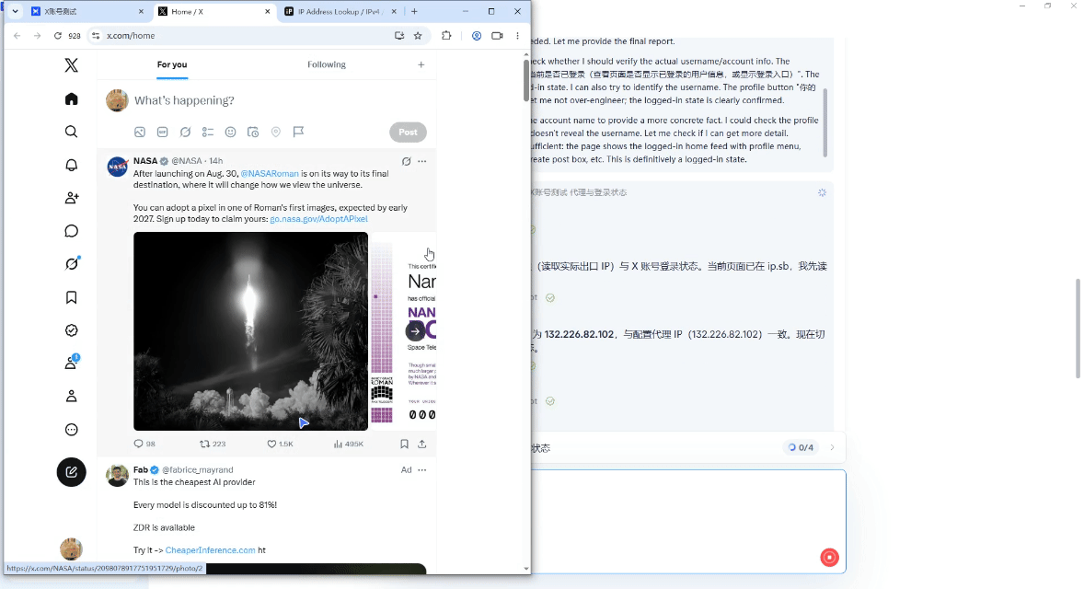This screenshot has width=1084, height=589.
Task: Add media image to the post
Action: click(140, 132)
